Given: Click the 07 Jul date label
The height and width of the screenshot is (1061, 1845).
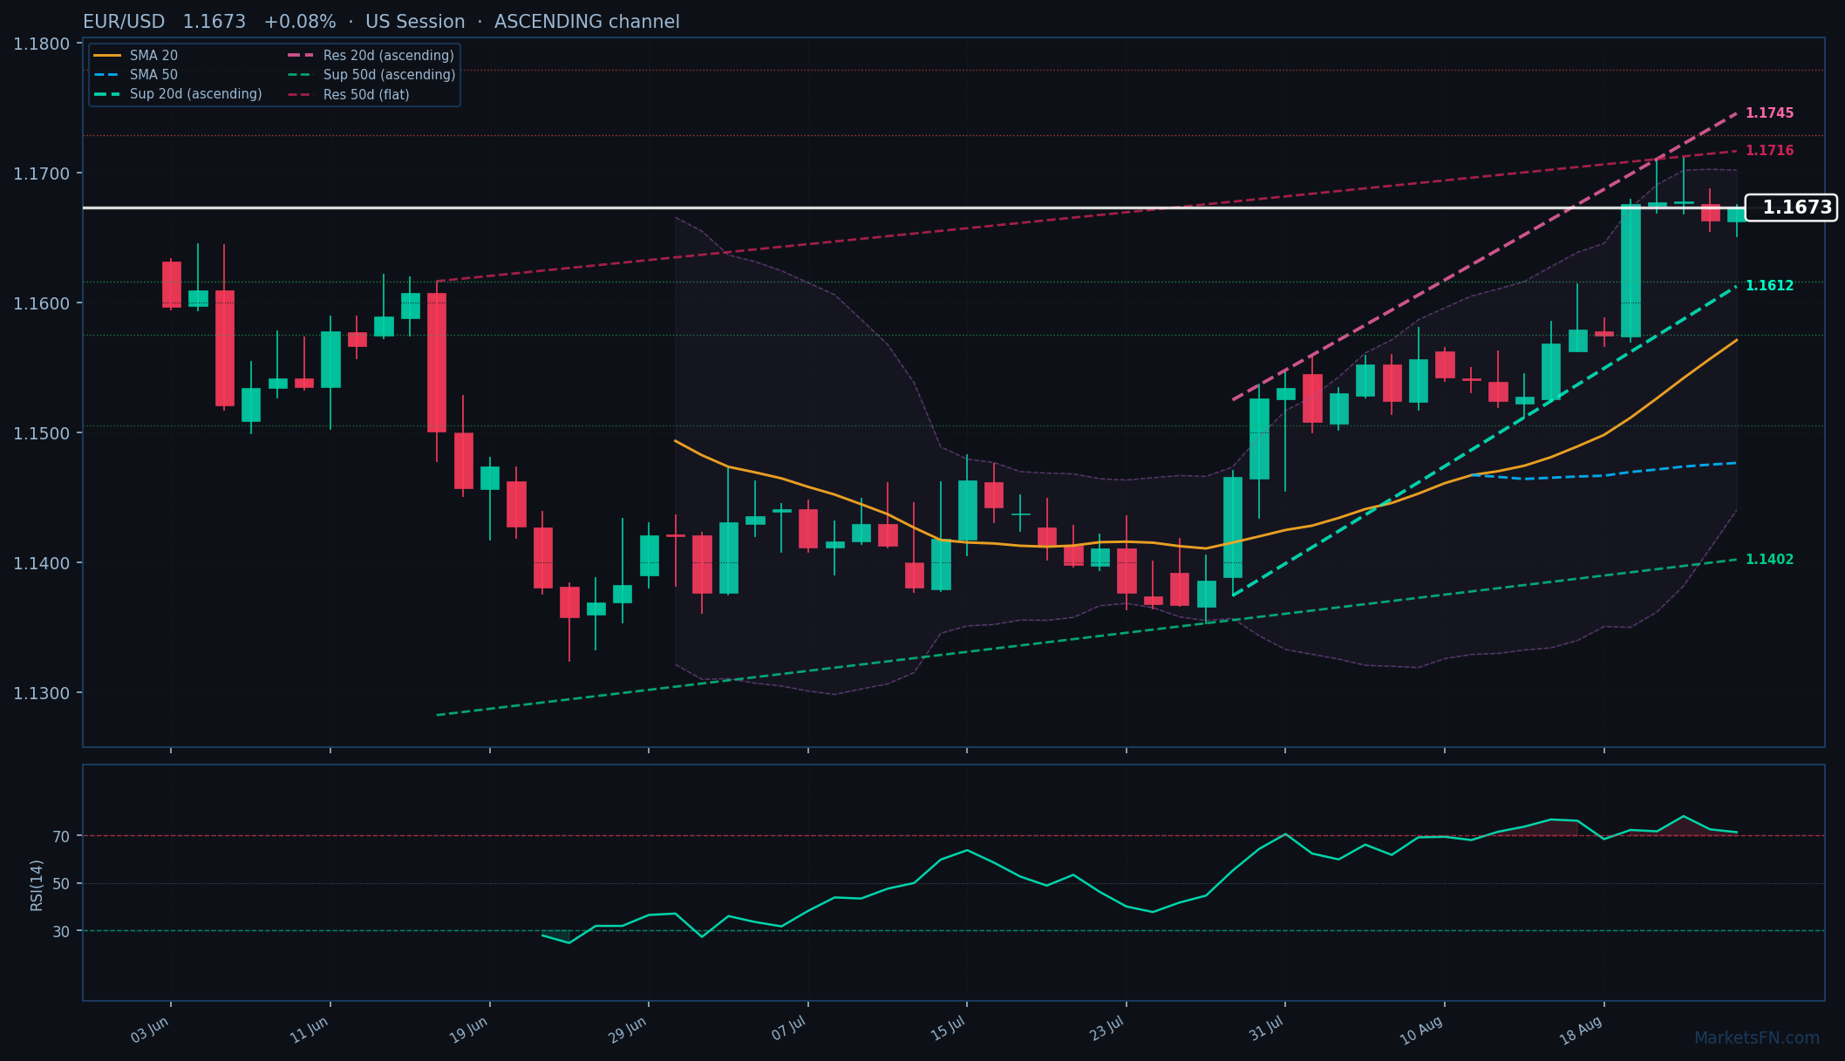Looking at the screenshot, I should pos(788,1030).
